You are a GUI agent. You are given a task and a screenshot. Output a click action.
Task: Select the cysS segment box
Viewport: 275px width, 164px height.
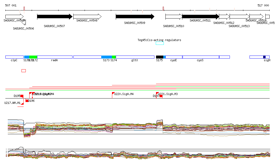pos(201,57)
